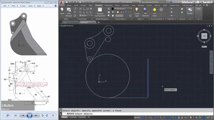Click the new drawing plus tab button
Viewport: 214px width, 120px height.
click(x=99, y=22)
